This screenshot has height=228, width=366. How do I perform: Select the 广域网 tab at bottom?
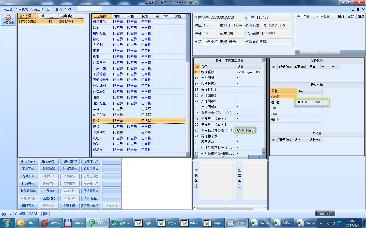[20, 214]
